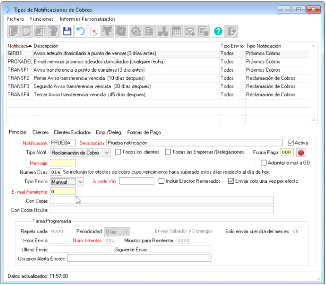Toggle Enviar solo una vez por efecto
This screenshot has height=285, width=326.
[231, 181]
